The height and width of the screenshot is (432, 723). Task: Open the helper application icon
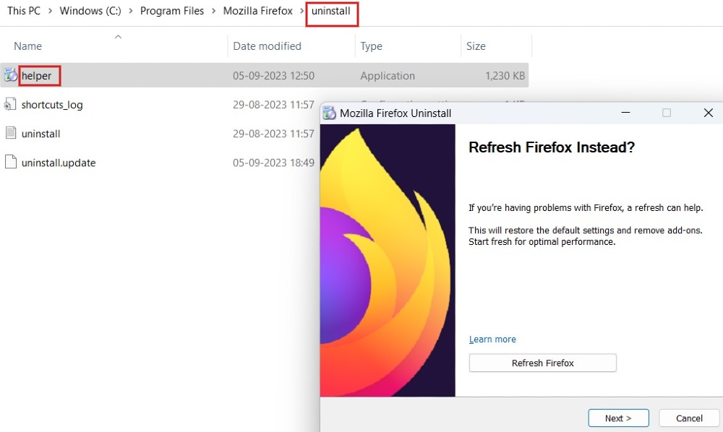click(x=38, y=75)
